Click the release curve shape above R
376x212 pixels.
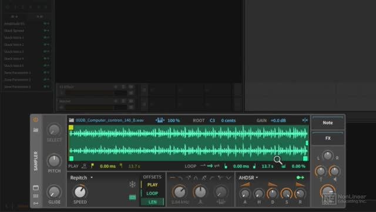point(300,184)
